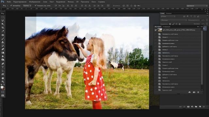
Task: Open the Фильтр menu
Action: (71, 2)
